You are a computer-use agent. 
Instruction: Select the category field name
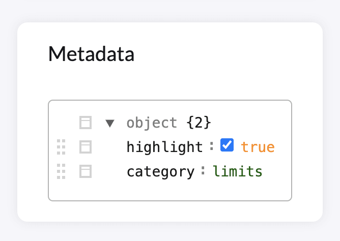(x=160, y=172)
